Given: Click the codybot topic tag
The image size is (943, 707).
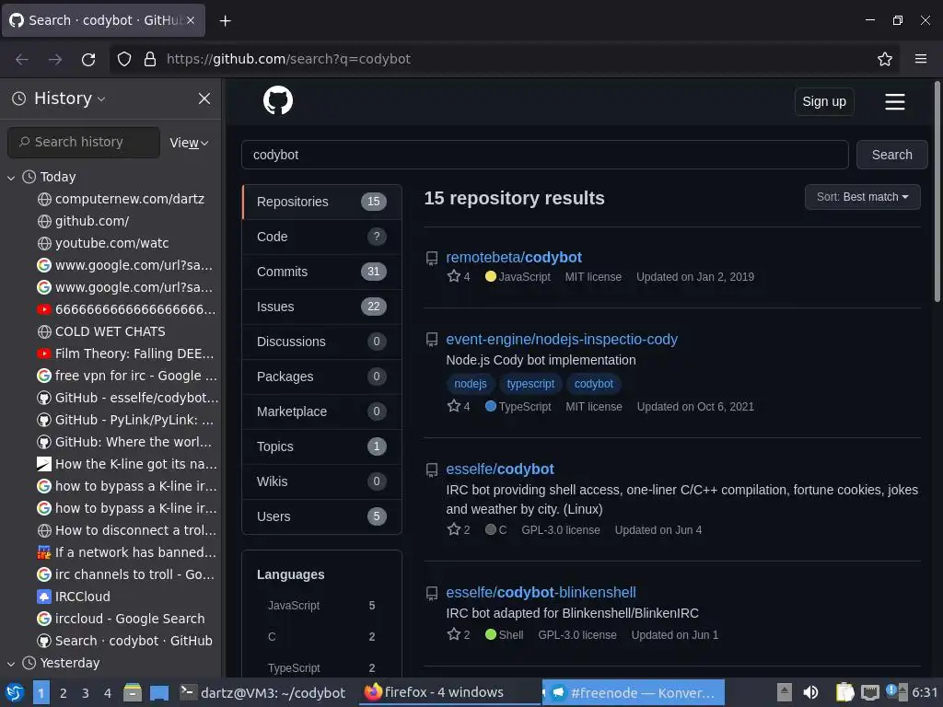Looking at the screenshot, I should pos(594,384).
